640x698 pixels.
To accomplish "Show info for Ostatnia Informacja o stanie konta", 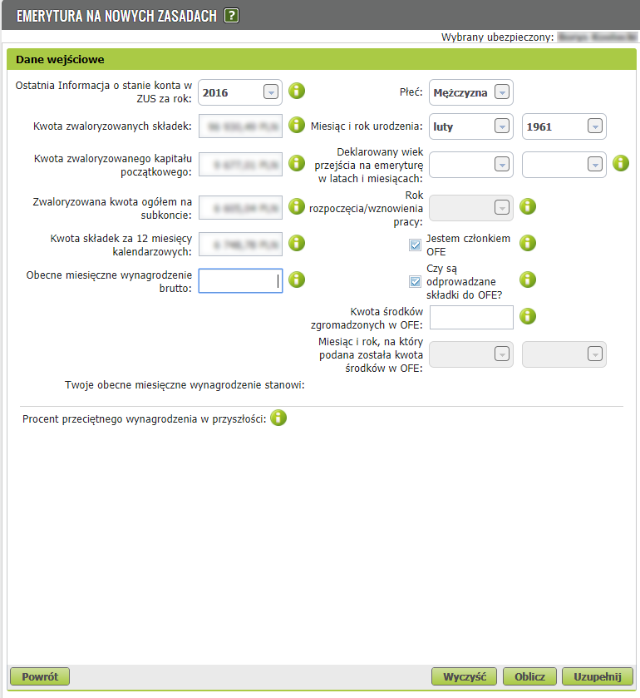I will 297,91.
